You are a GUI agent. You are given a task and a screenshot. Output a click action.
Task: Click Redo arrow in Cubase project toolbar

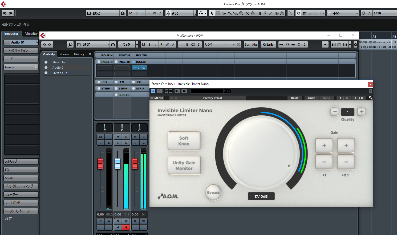10,13
